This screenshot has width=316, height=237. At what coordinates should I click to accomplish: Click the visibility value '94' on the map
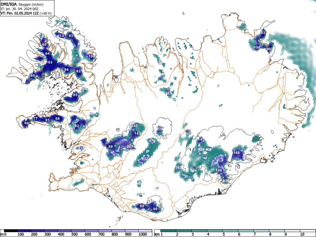pos(66,70)
